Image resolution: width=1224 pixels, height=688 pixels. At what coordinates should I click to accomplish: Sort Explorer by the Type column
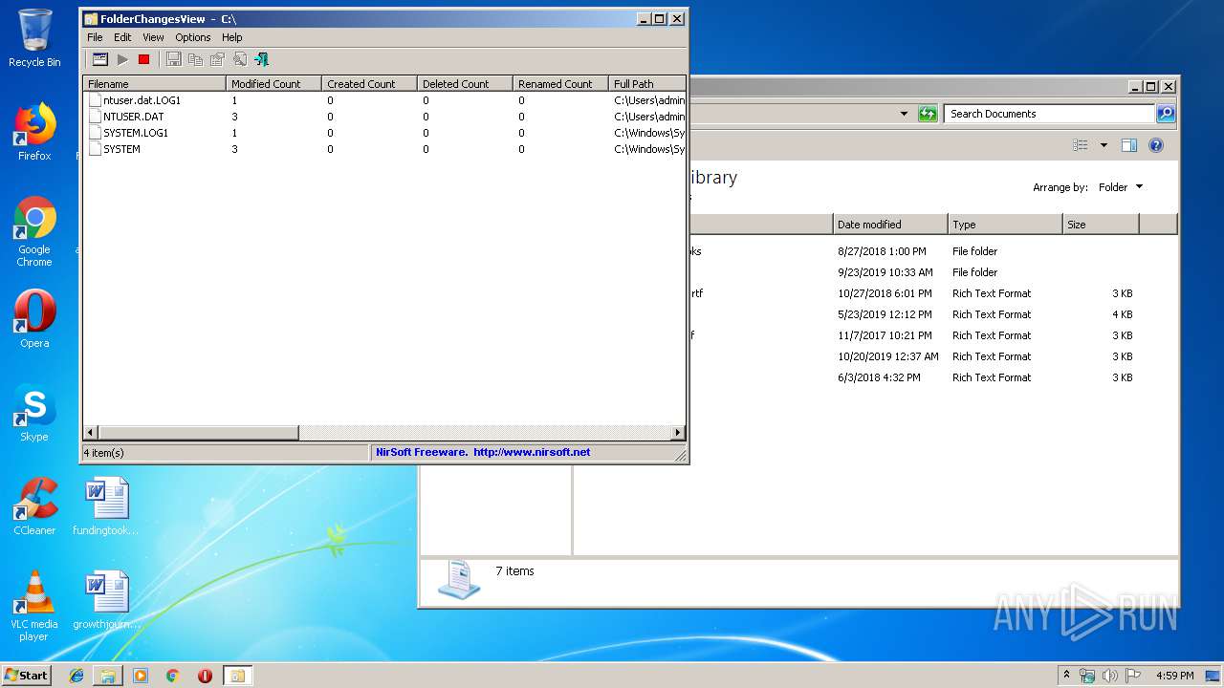(1005, 225)
